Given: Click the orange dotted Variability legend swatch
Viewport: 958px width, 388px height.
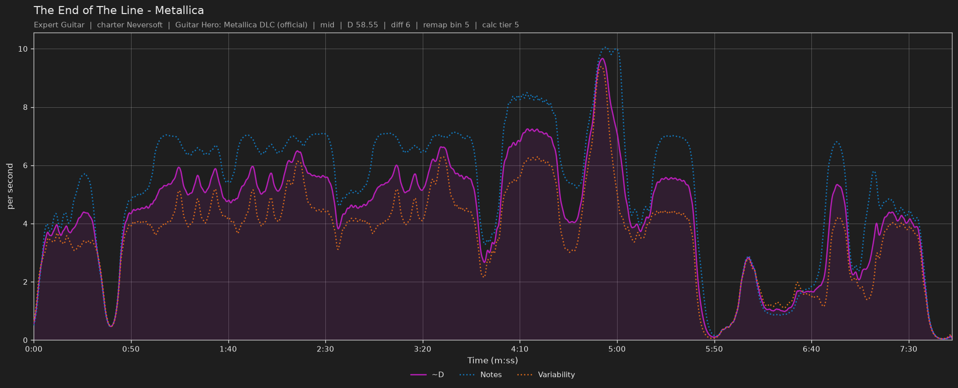Looking at the screenshot, I should pos(525,375).
